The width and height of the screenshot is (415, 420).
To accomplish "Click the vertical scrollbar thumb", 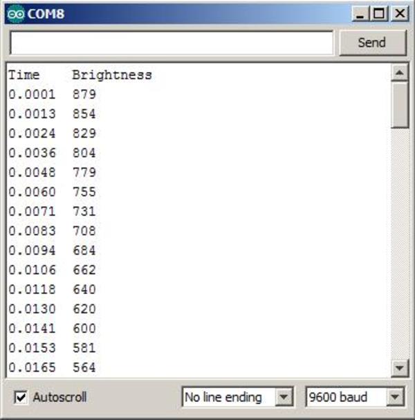I will [x=398, y=104].
